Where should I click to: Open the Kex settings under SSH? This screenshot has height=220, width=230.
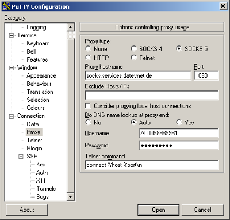coord(41,164)
